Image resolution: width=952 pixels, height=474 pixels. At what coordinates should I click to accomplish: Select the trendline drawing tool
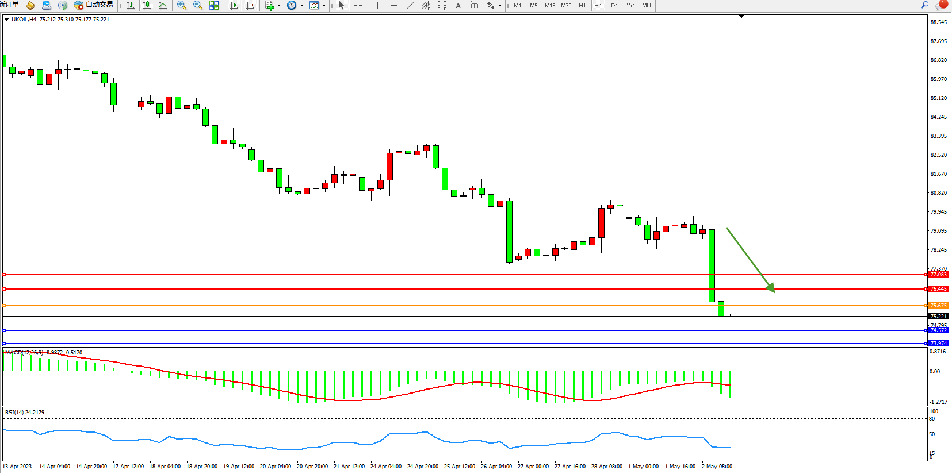pyautogui.click(x=410, y=5)
